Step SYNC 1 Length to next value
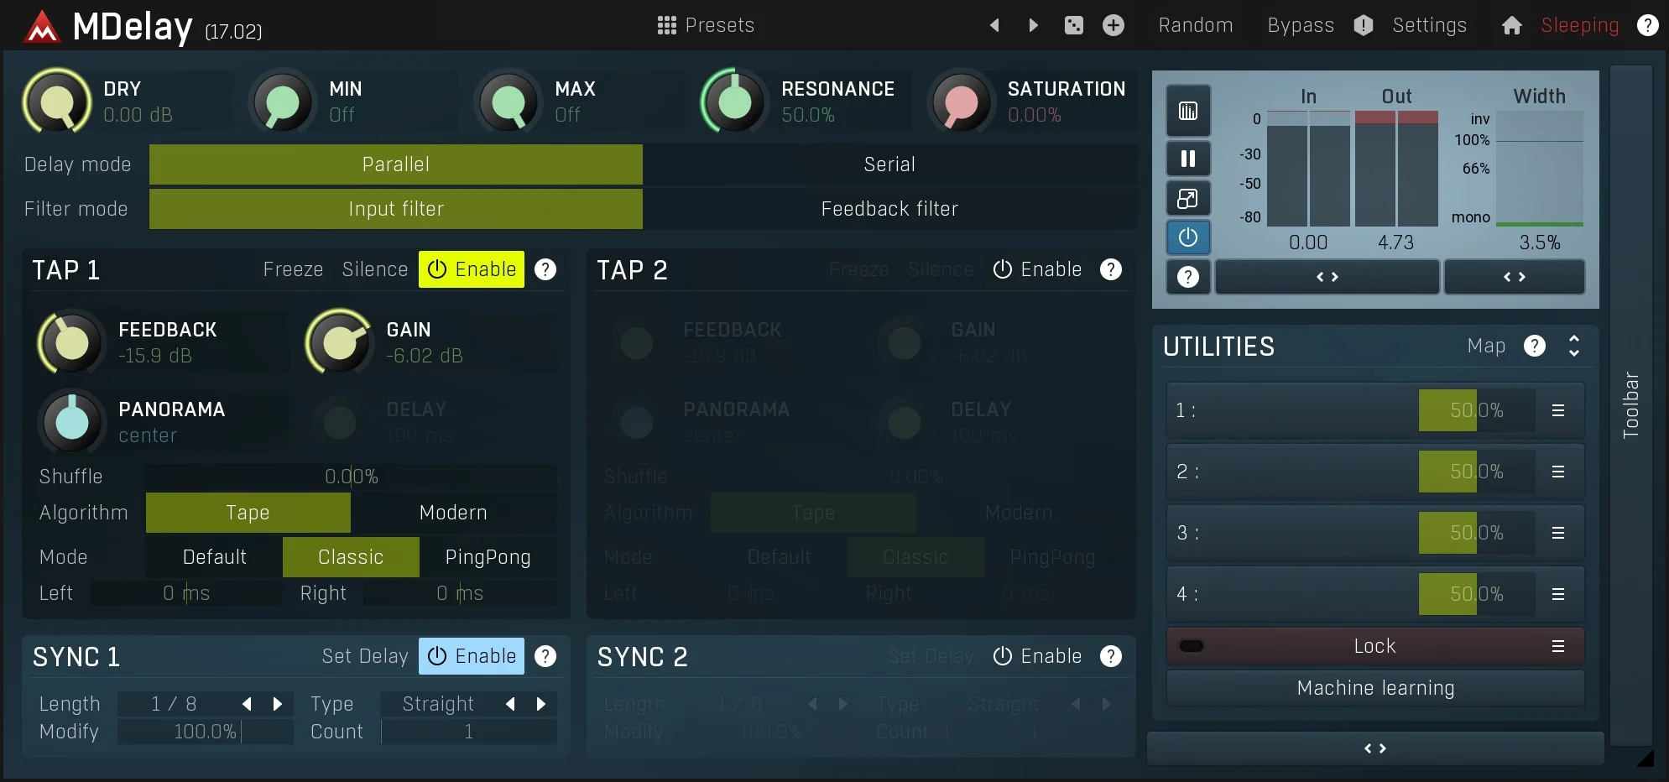1669x782 pixels. point(278,704)
